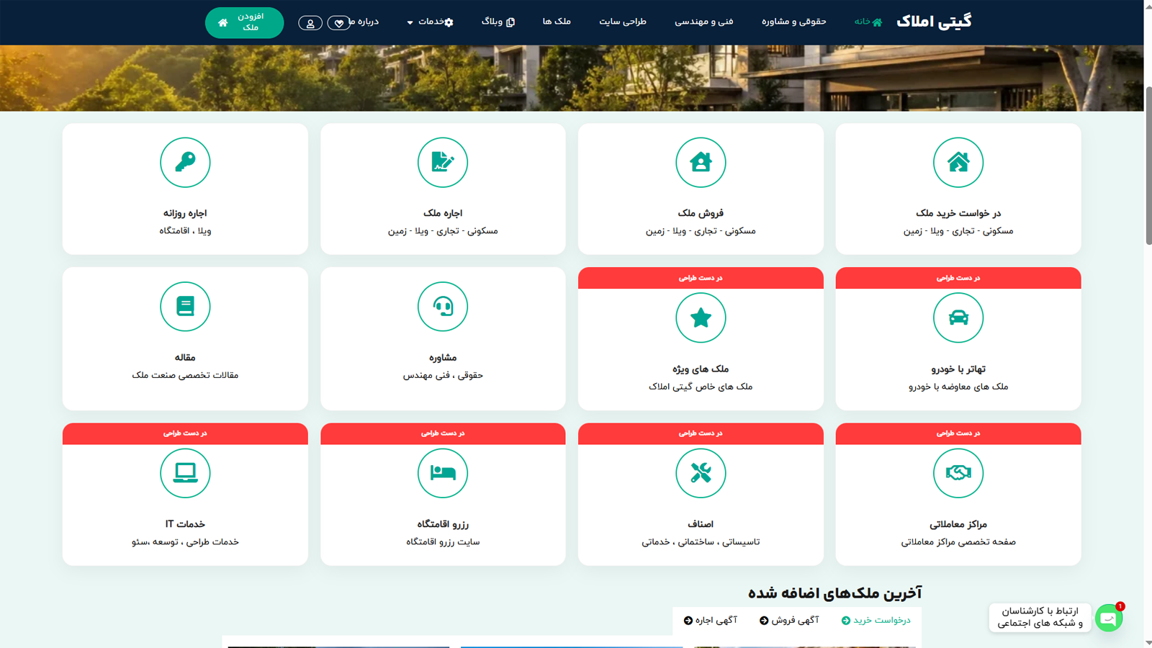Open the chat bubble support icon
Viewport: 1152px width, 648px height.
point(1109,618)
